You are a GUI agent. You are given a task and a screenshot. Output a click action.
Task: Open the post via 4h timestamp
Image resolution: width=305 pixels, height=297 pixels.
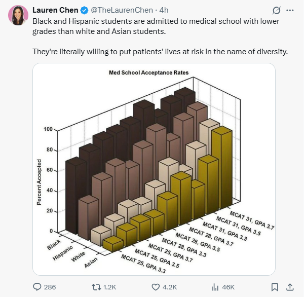click(x=164, y=10)
